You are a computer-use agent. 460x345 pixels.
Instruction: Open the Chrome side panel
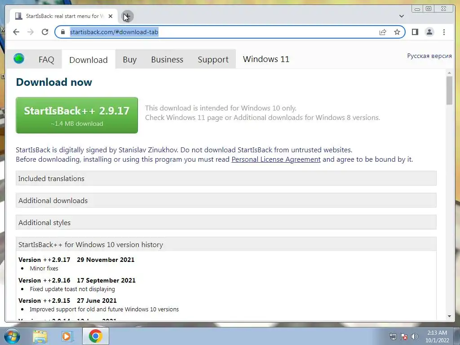(415, 32)
